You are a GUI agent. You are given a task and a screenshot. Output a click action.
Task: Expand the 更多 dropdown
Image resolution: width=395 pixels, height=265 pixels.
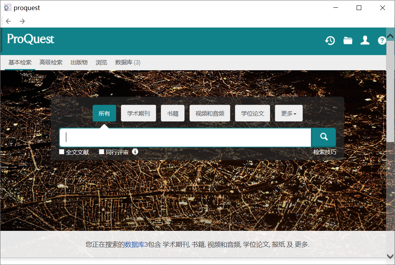pos(289,113)
